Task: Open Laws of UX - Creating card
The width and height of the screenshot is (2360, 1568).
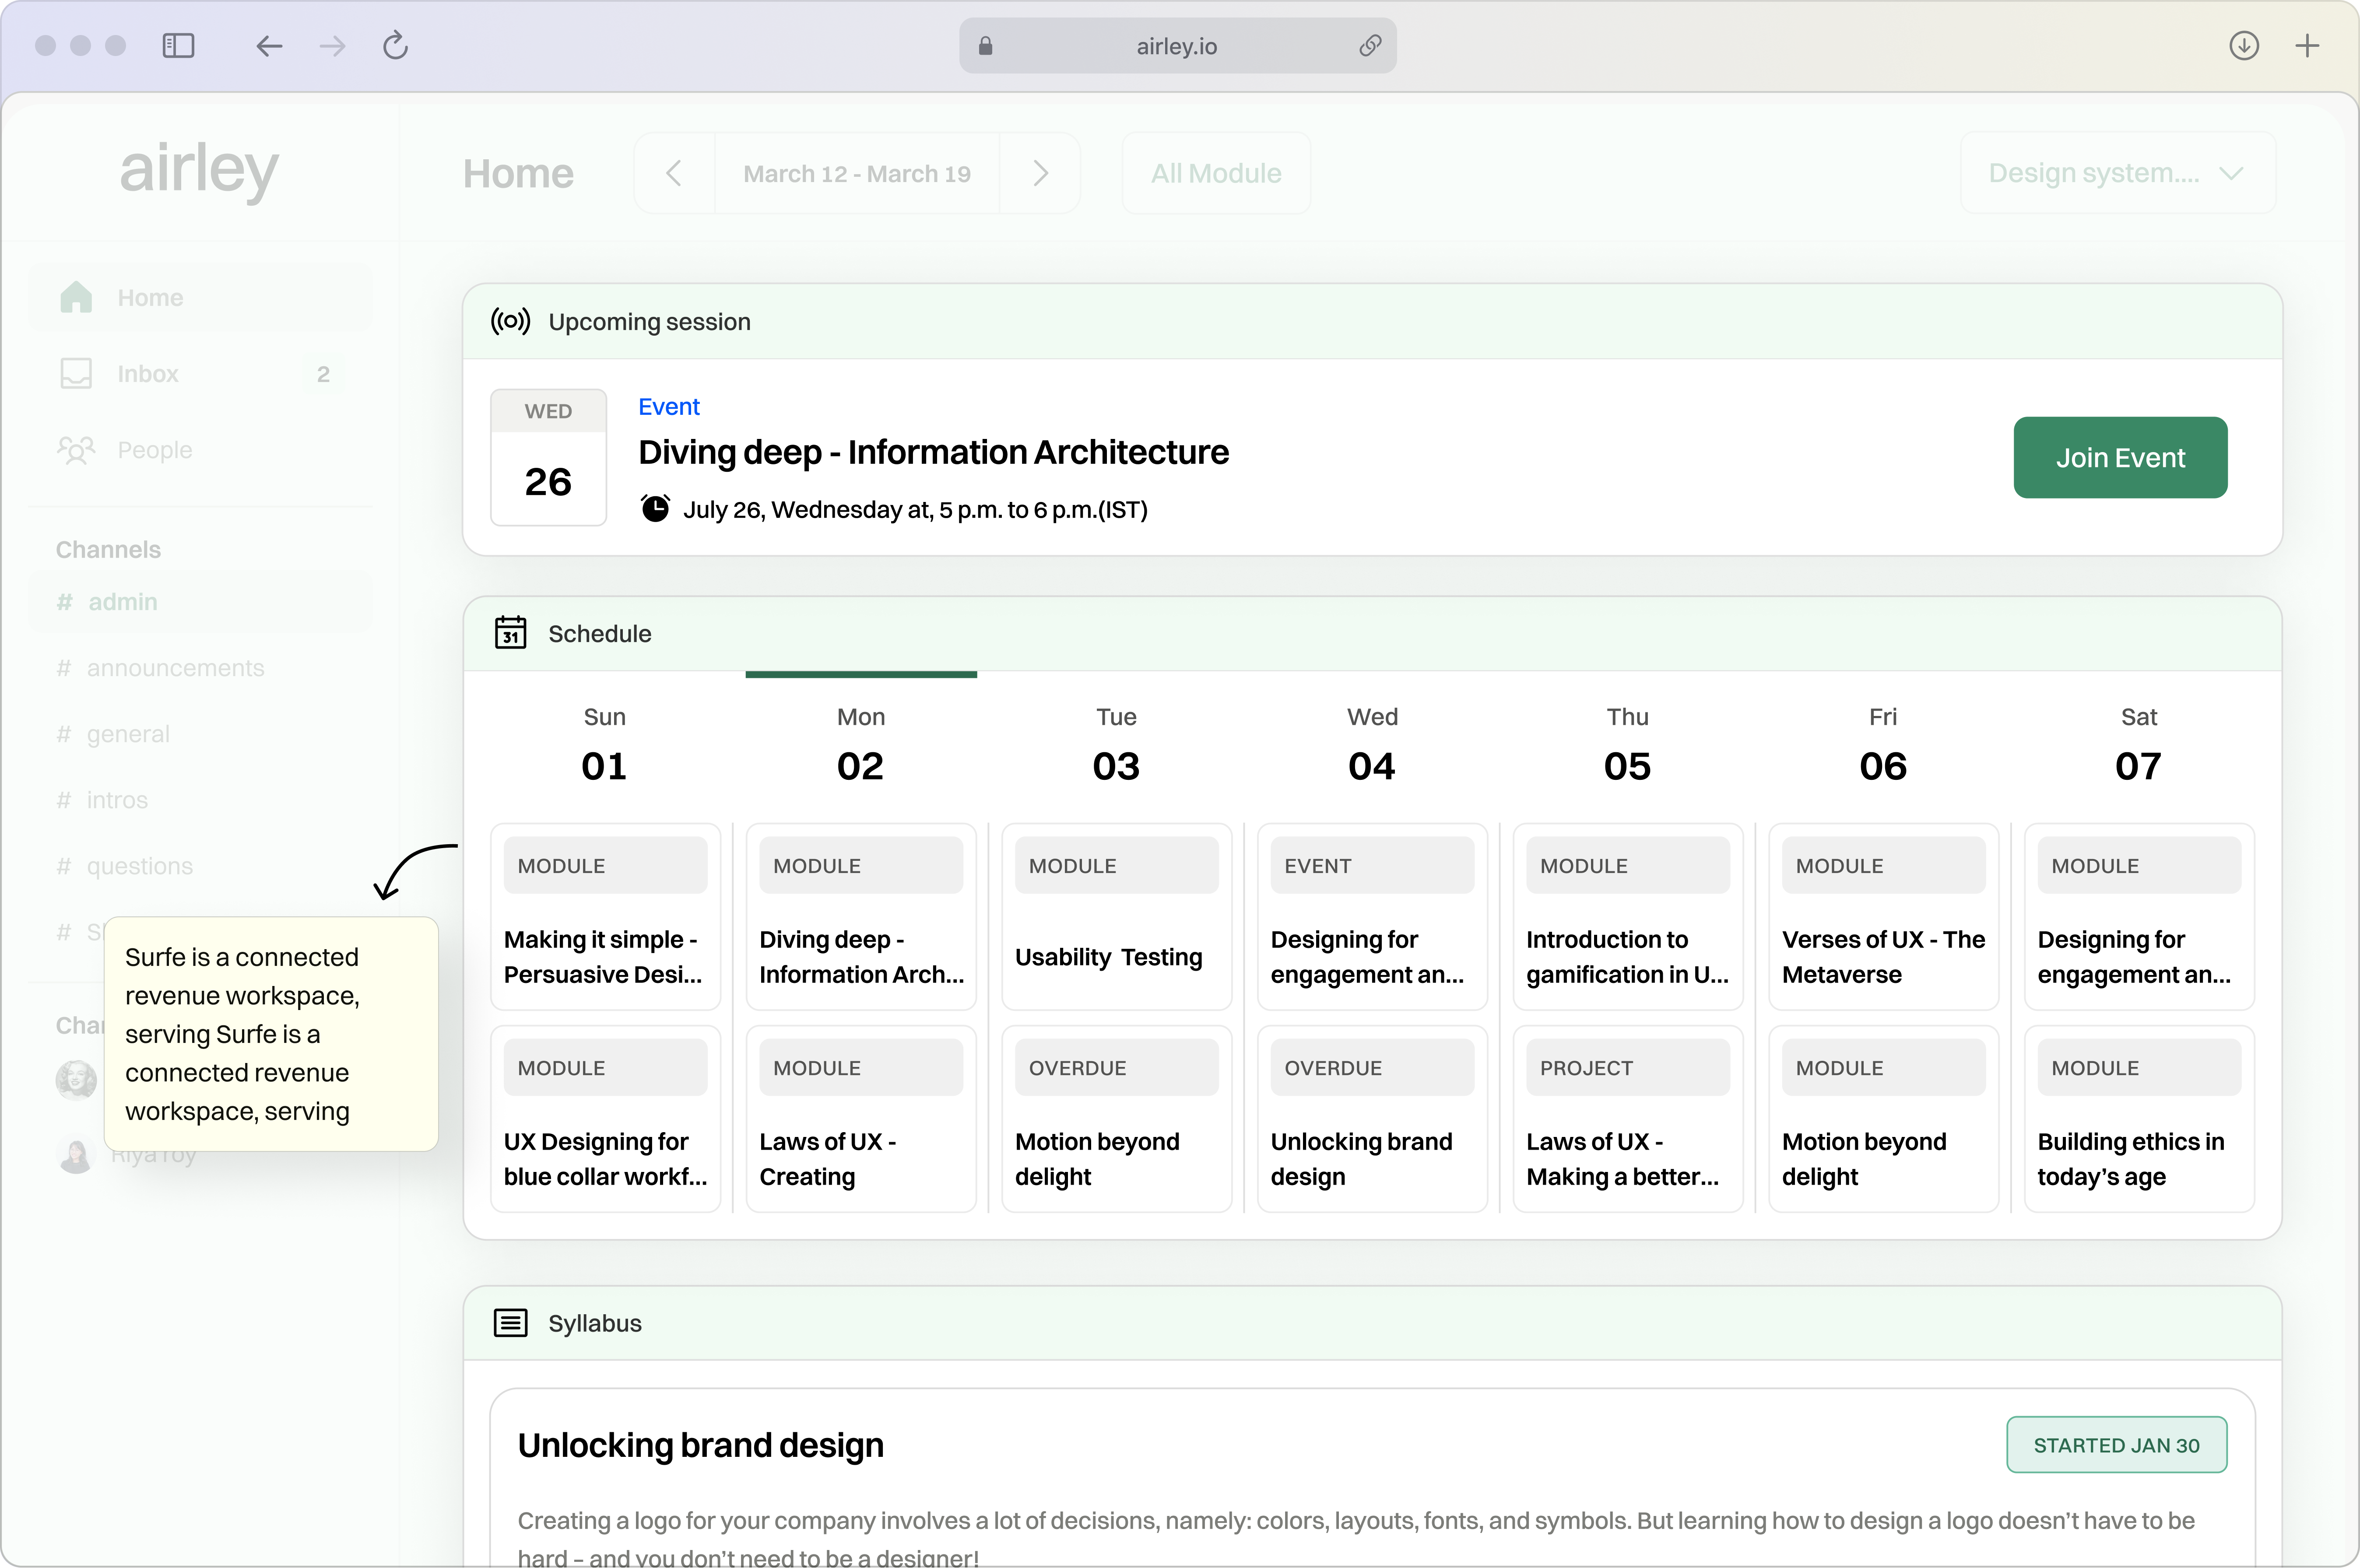Action: (861, 1119)
